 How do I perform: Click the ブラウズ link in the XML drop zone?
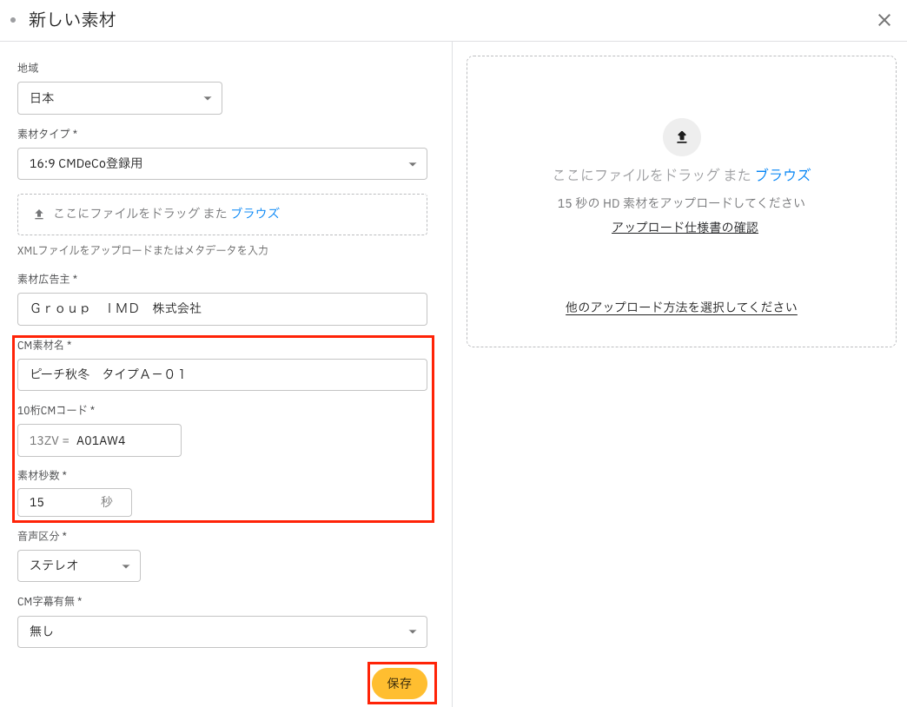[x=255, y=213]
